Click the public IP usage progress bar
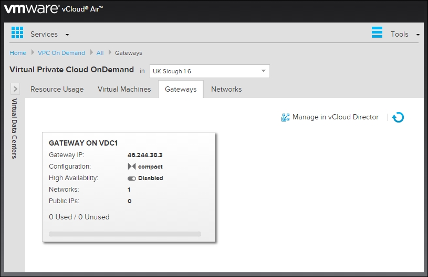 125,234
